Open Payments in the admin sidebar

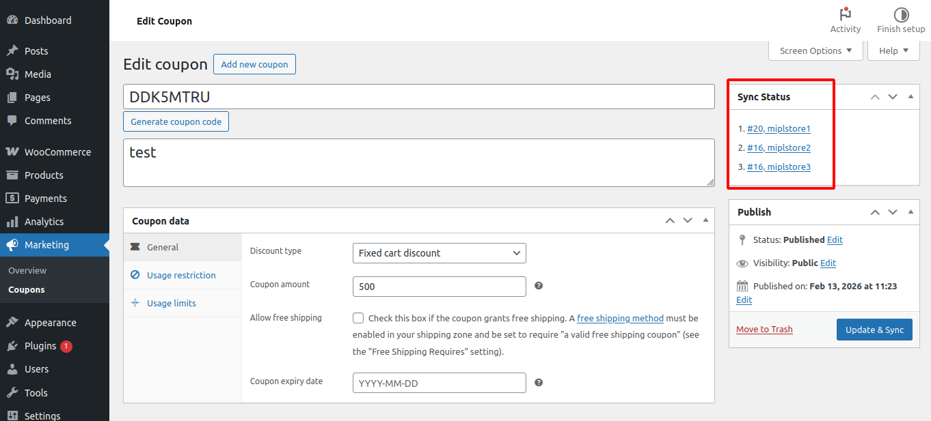coord(45,199)
